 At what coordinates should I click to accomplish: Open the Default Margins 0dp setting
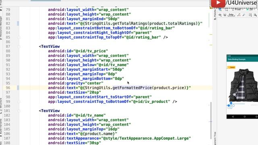tap(231, 15)
